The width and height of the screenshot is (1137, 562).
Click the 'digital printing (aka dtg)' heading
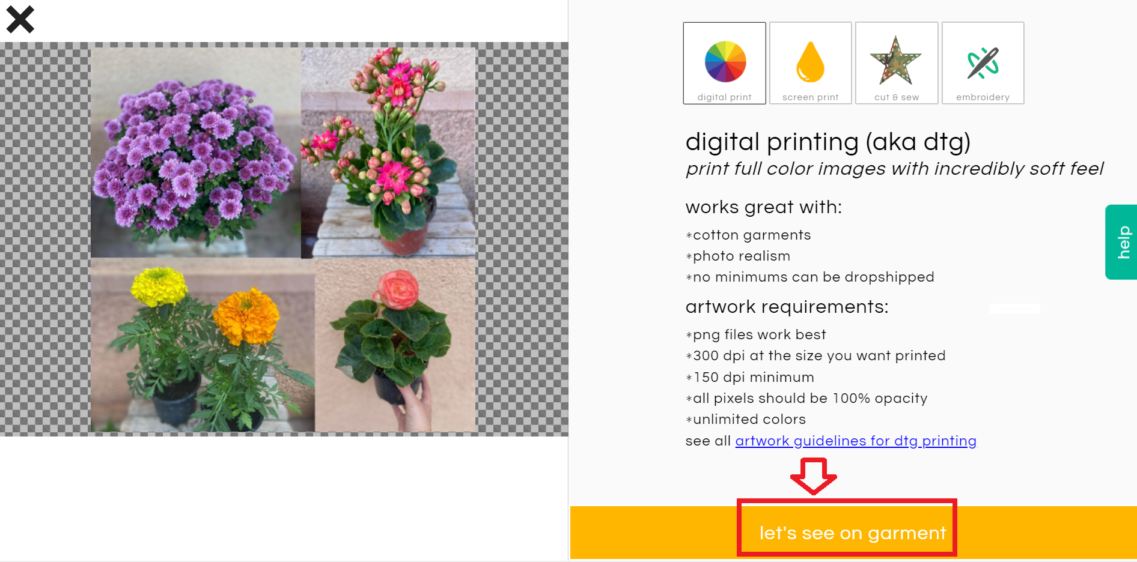click(x=828, y=142)
